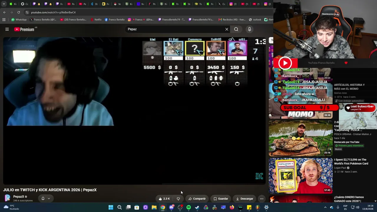
Task: Switch to the Pokémon ball browser tab
Action: click(x=117, y=4)
